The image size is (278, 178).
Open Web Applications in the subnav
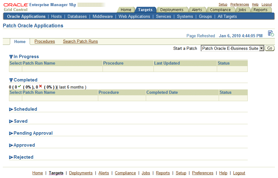[x=134, y=16]
